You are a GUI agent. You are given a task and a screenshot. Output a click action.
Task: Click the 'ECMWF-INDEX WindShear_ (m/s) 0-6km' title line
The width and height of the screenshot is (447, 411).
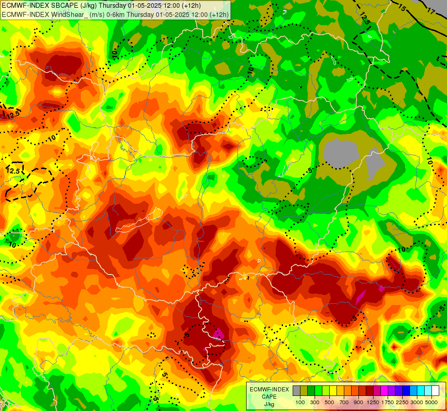[115, 15]
